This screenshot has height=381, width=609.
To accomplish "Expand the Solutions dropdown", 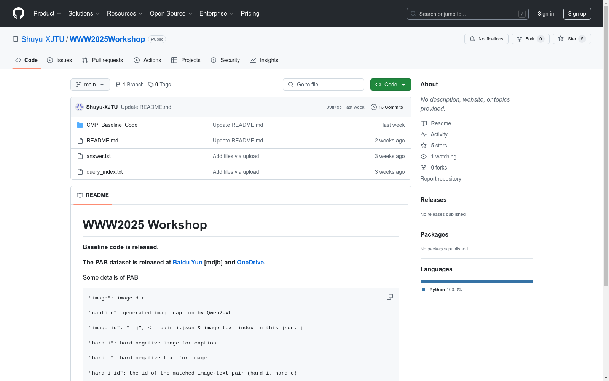I will [x=84, y=14].
